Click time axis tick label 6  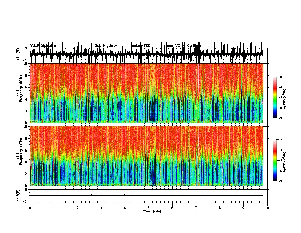(x=172, y=208)
